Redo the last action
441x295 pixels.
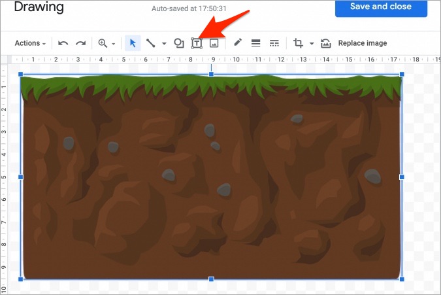[x=81, y=43]
